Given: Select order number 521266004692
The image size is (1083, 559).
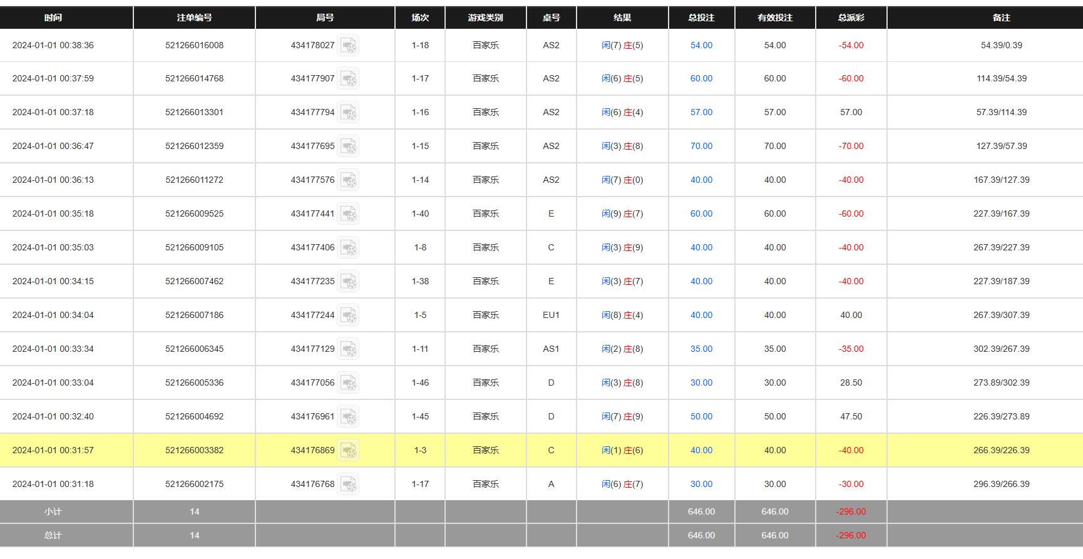Looking at the screenshot, I should [x=195, y=416].
